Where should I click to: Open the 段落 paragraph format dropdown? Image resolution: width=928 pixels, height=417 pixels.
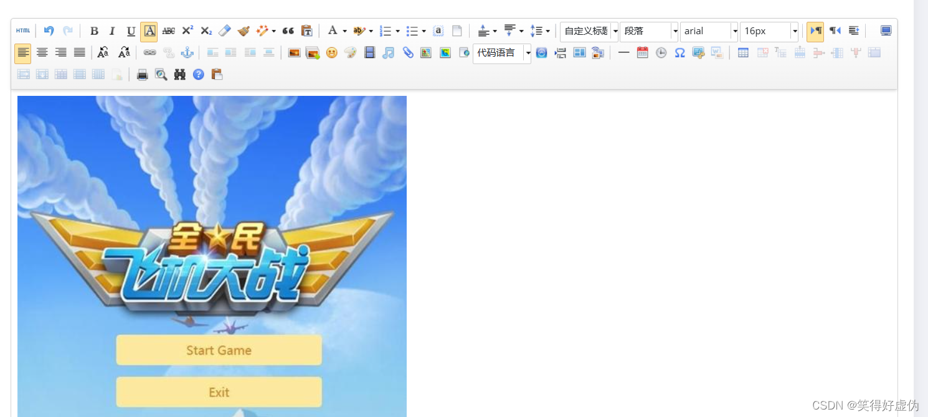(649, 31)
